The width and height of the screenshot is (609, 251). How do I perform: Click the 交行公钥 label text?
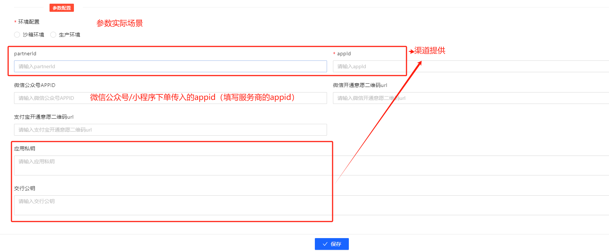pos(25,188)
